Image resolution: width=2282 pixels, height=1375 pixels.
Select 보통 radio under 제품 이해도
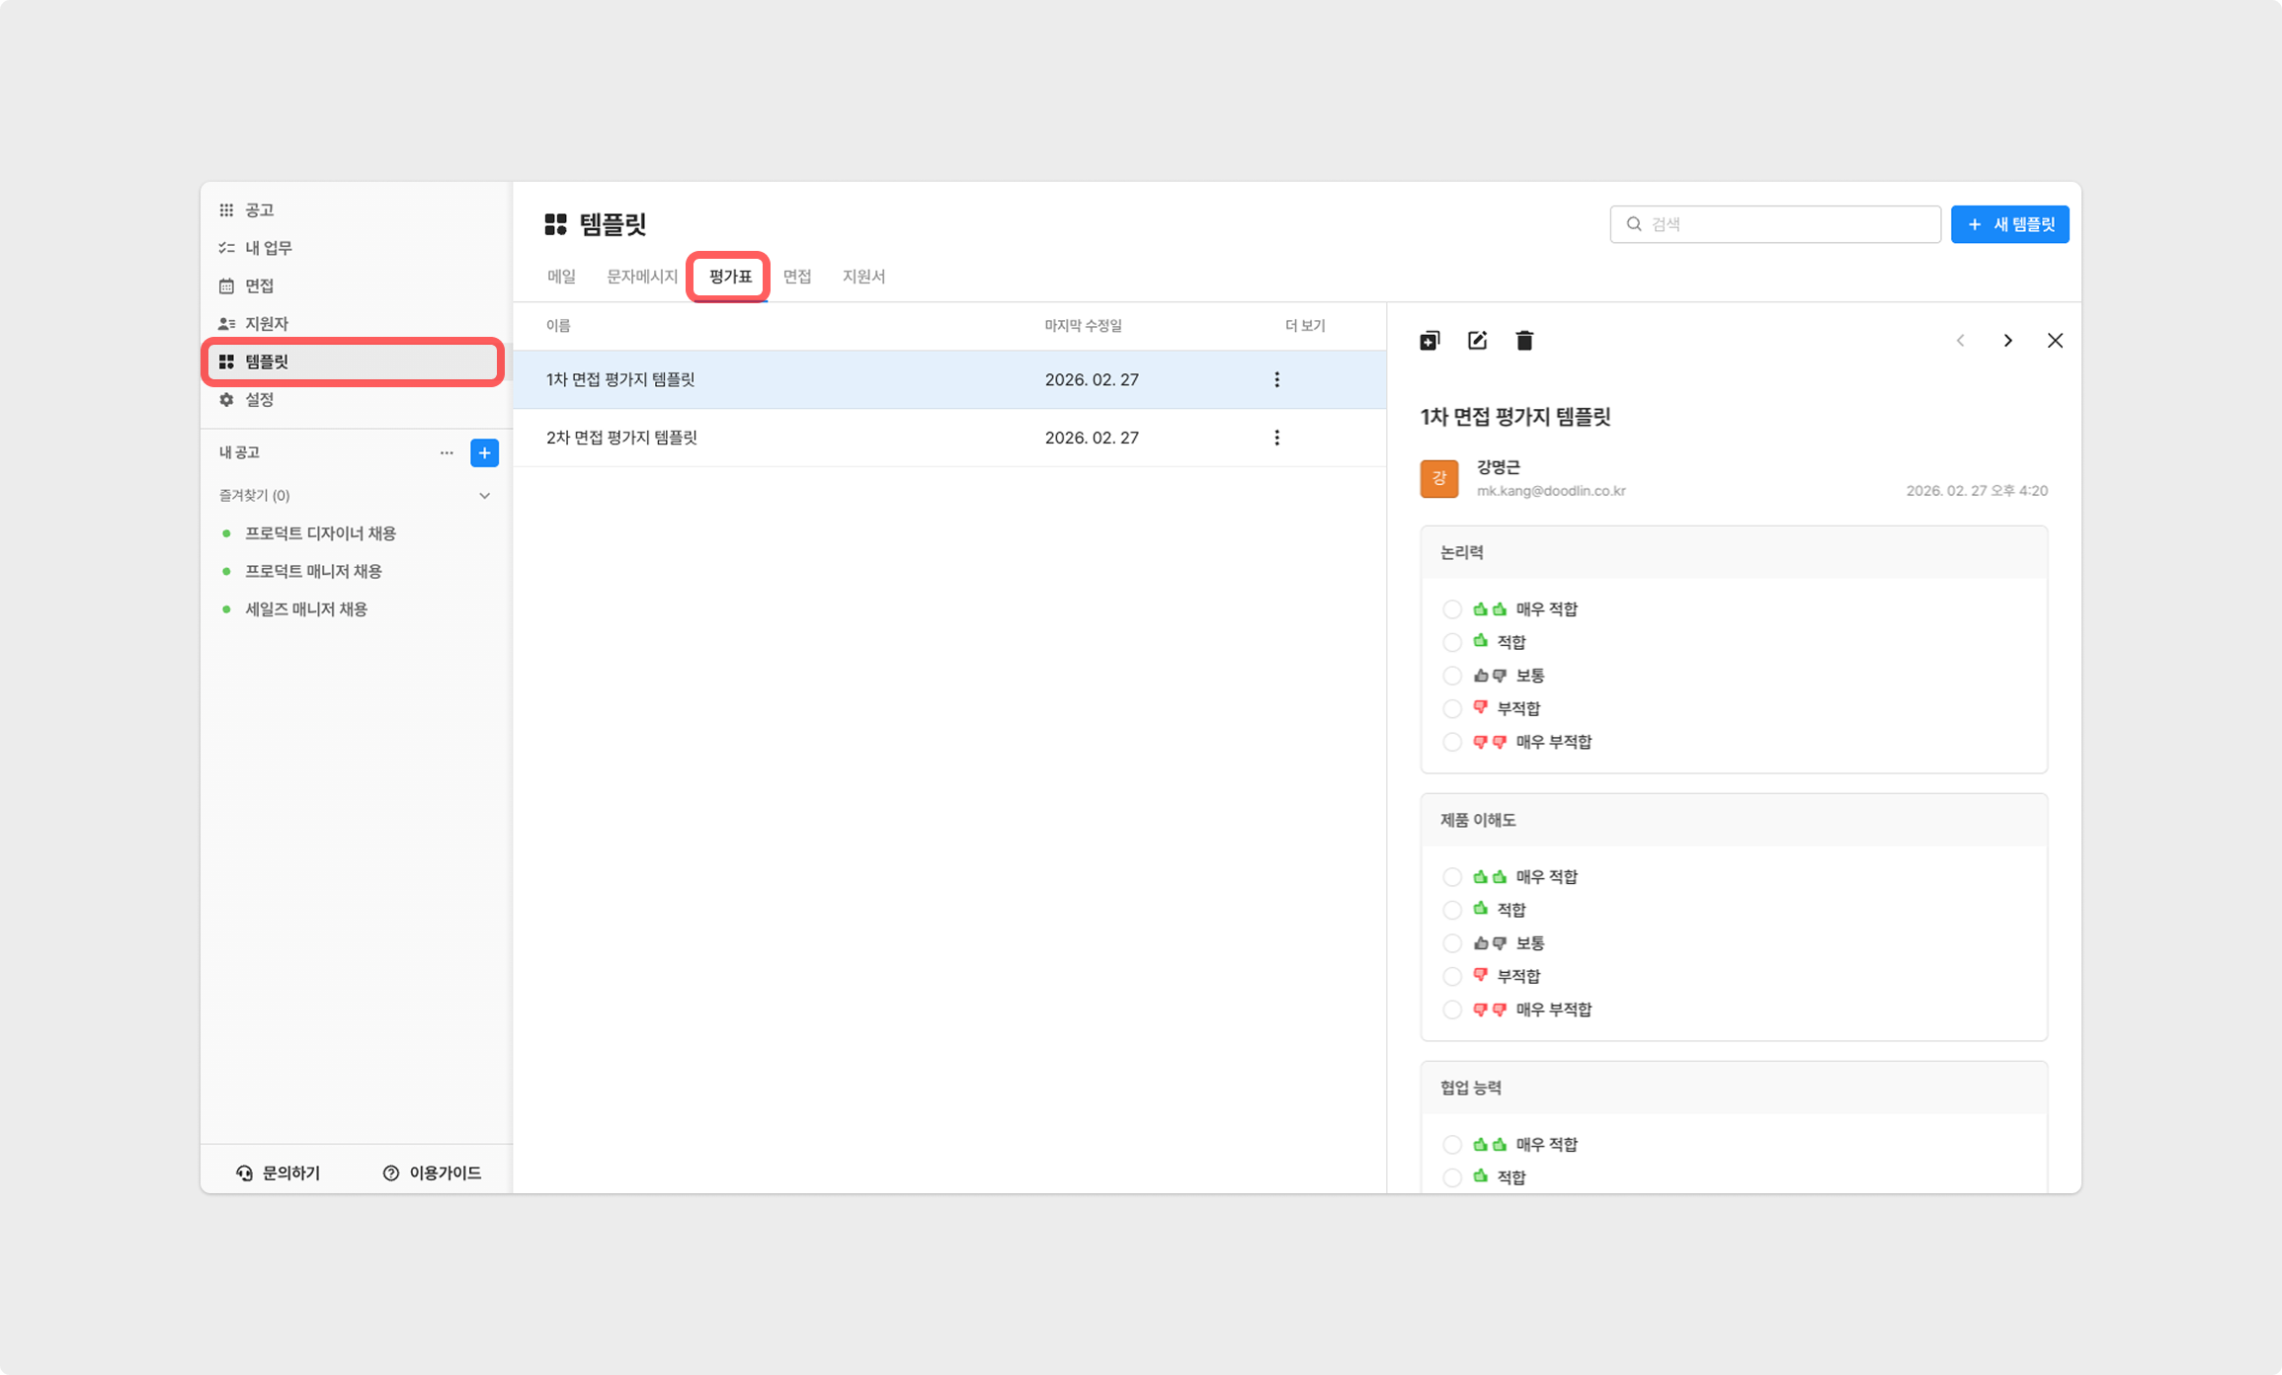(1452, 943)
